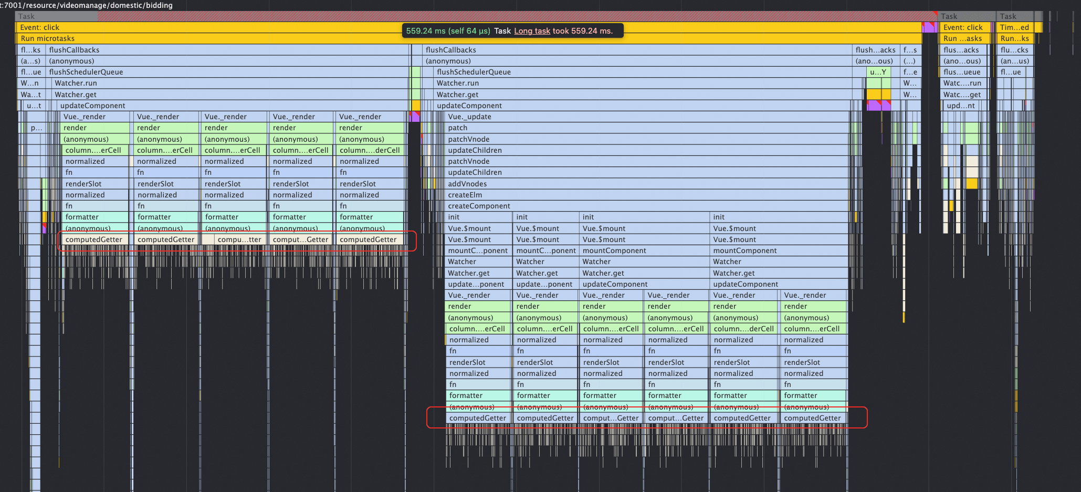Select the Watc....get call frame
1081x492 pixels.
(964, 95)
